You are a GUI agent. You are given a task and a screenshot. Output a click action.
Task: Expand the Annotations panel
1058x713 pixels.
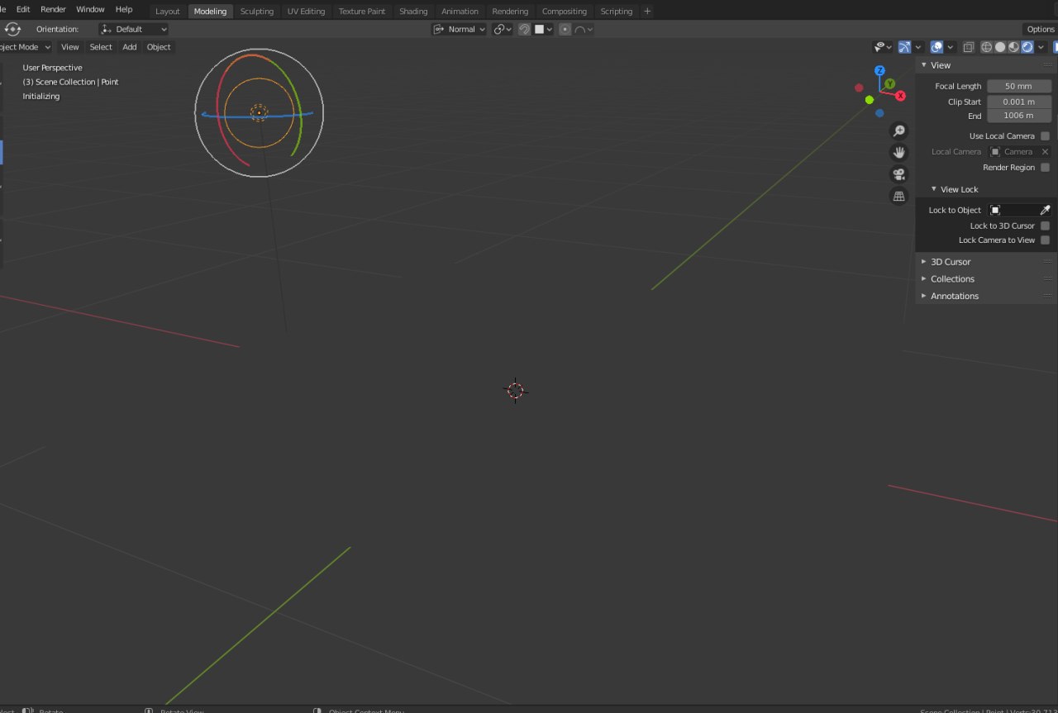[x=924, y=296]
